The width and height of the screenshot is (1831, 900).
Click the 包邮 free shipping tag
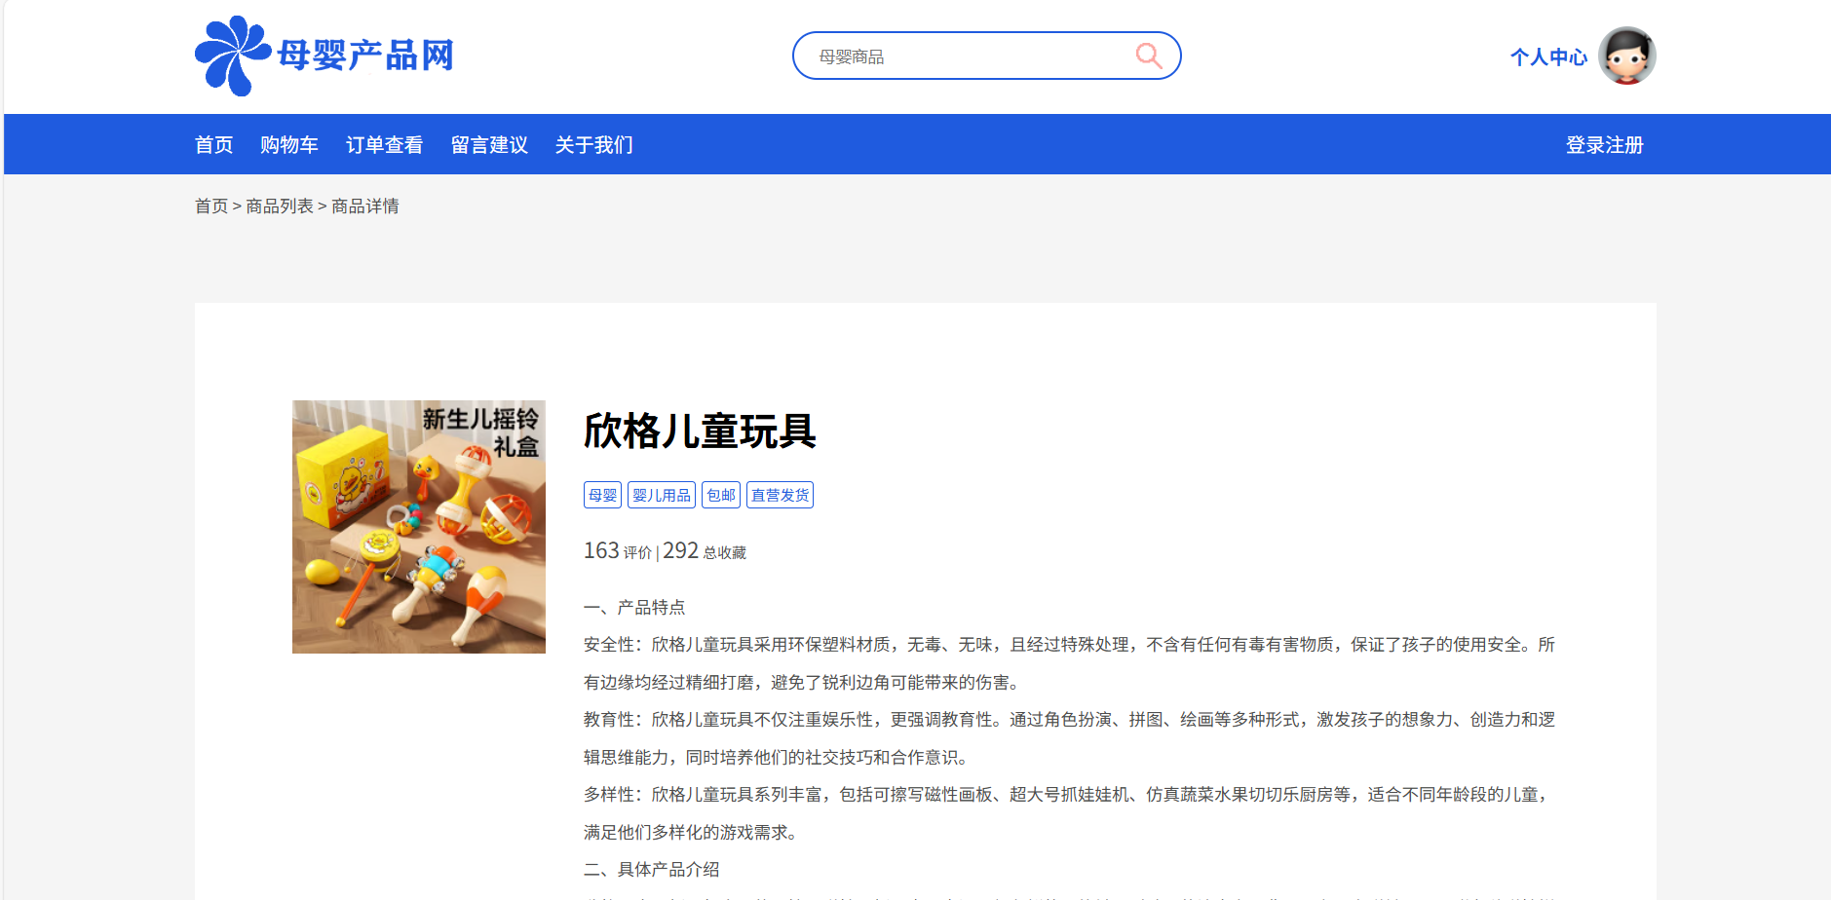(720, 495)
